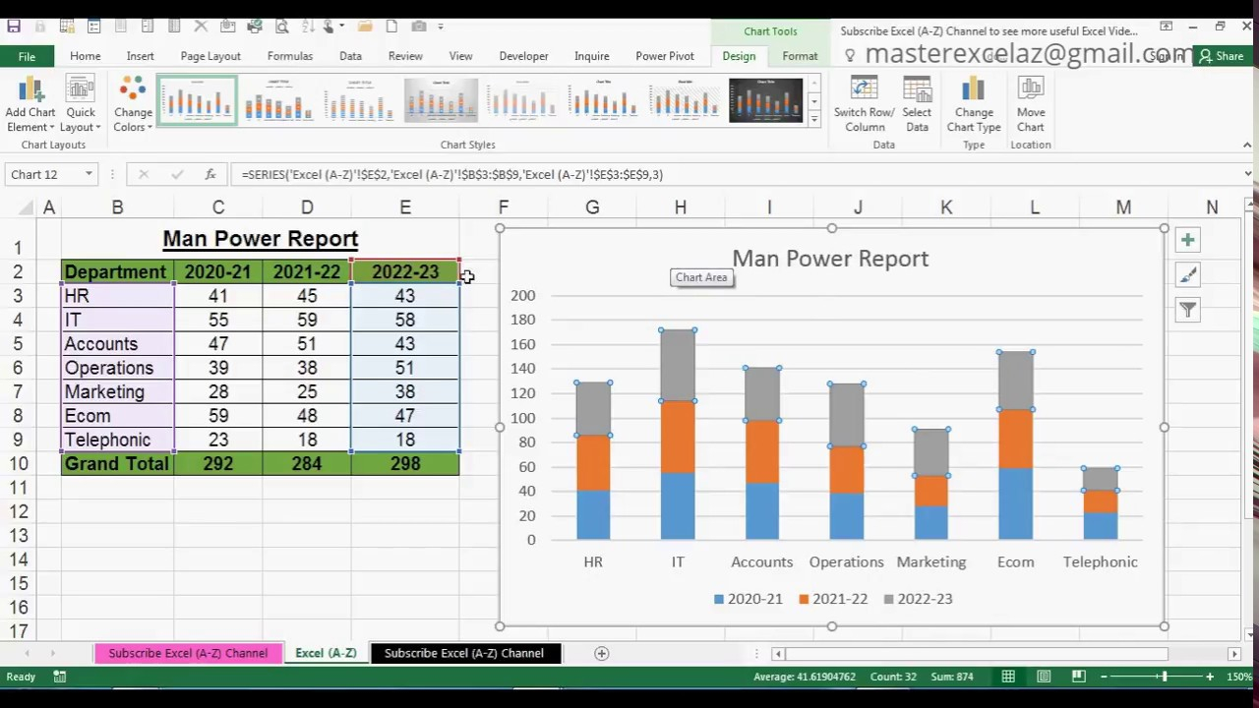Screen dimensions: 1259x708
Task: Click zoom out minus button
Action: click(x=1105, y=677)
